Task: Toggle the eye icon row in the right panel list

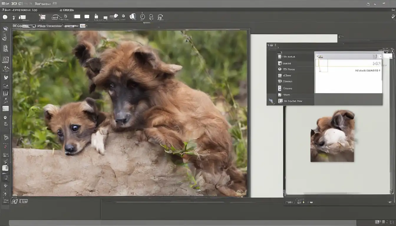Action: (296, 81)
